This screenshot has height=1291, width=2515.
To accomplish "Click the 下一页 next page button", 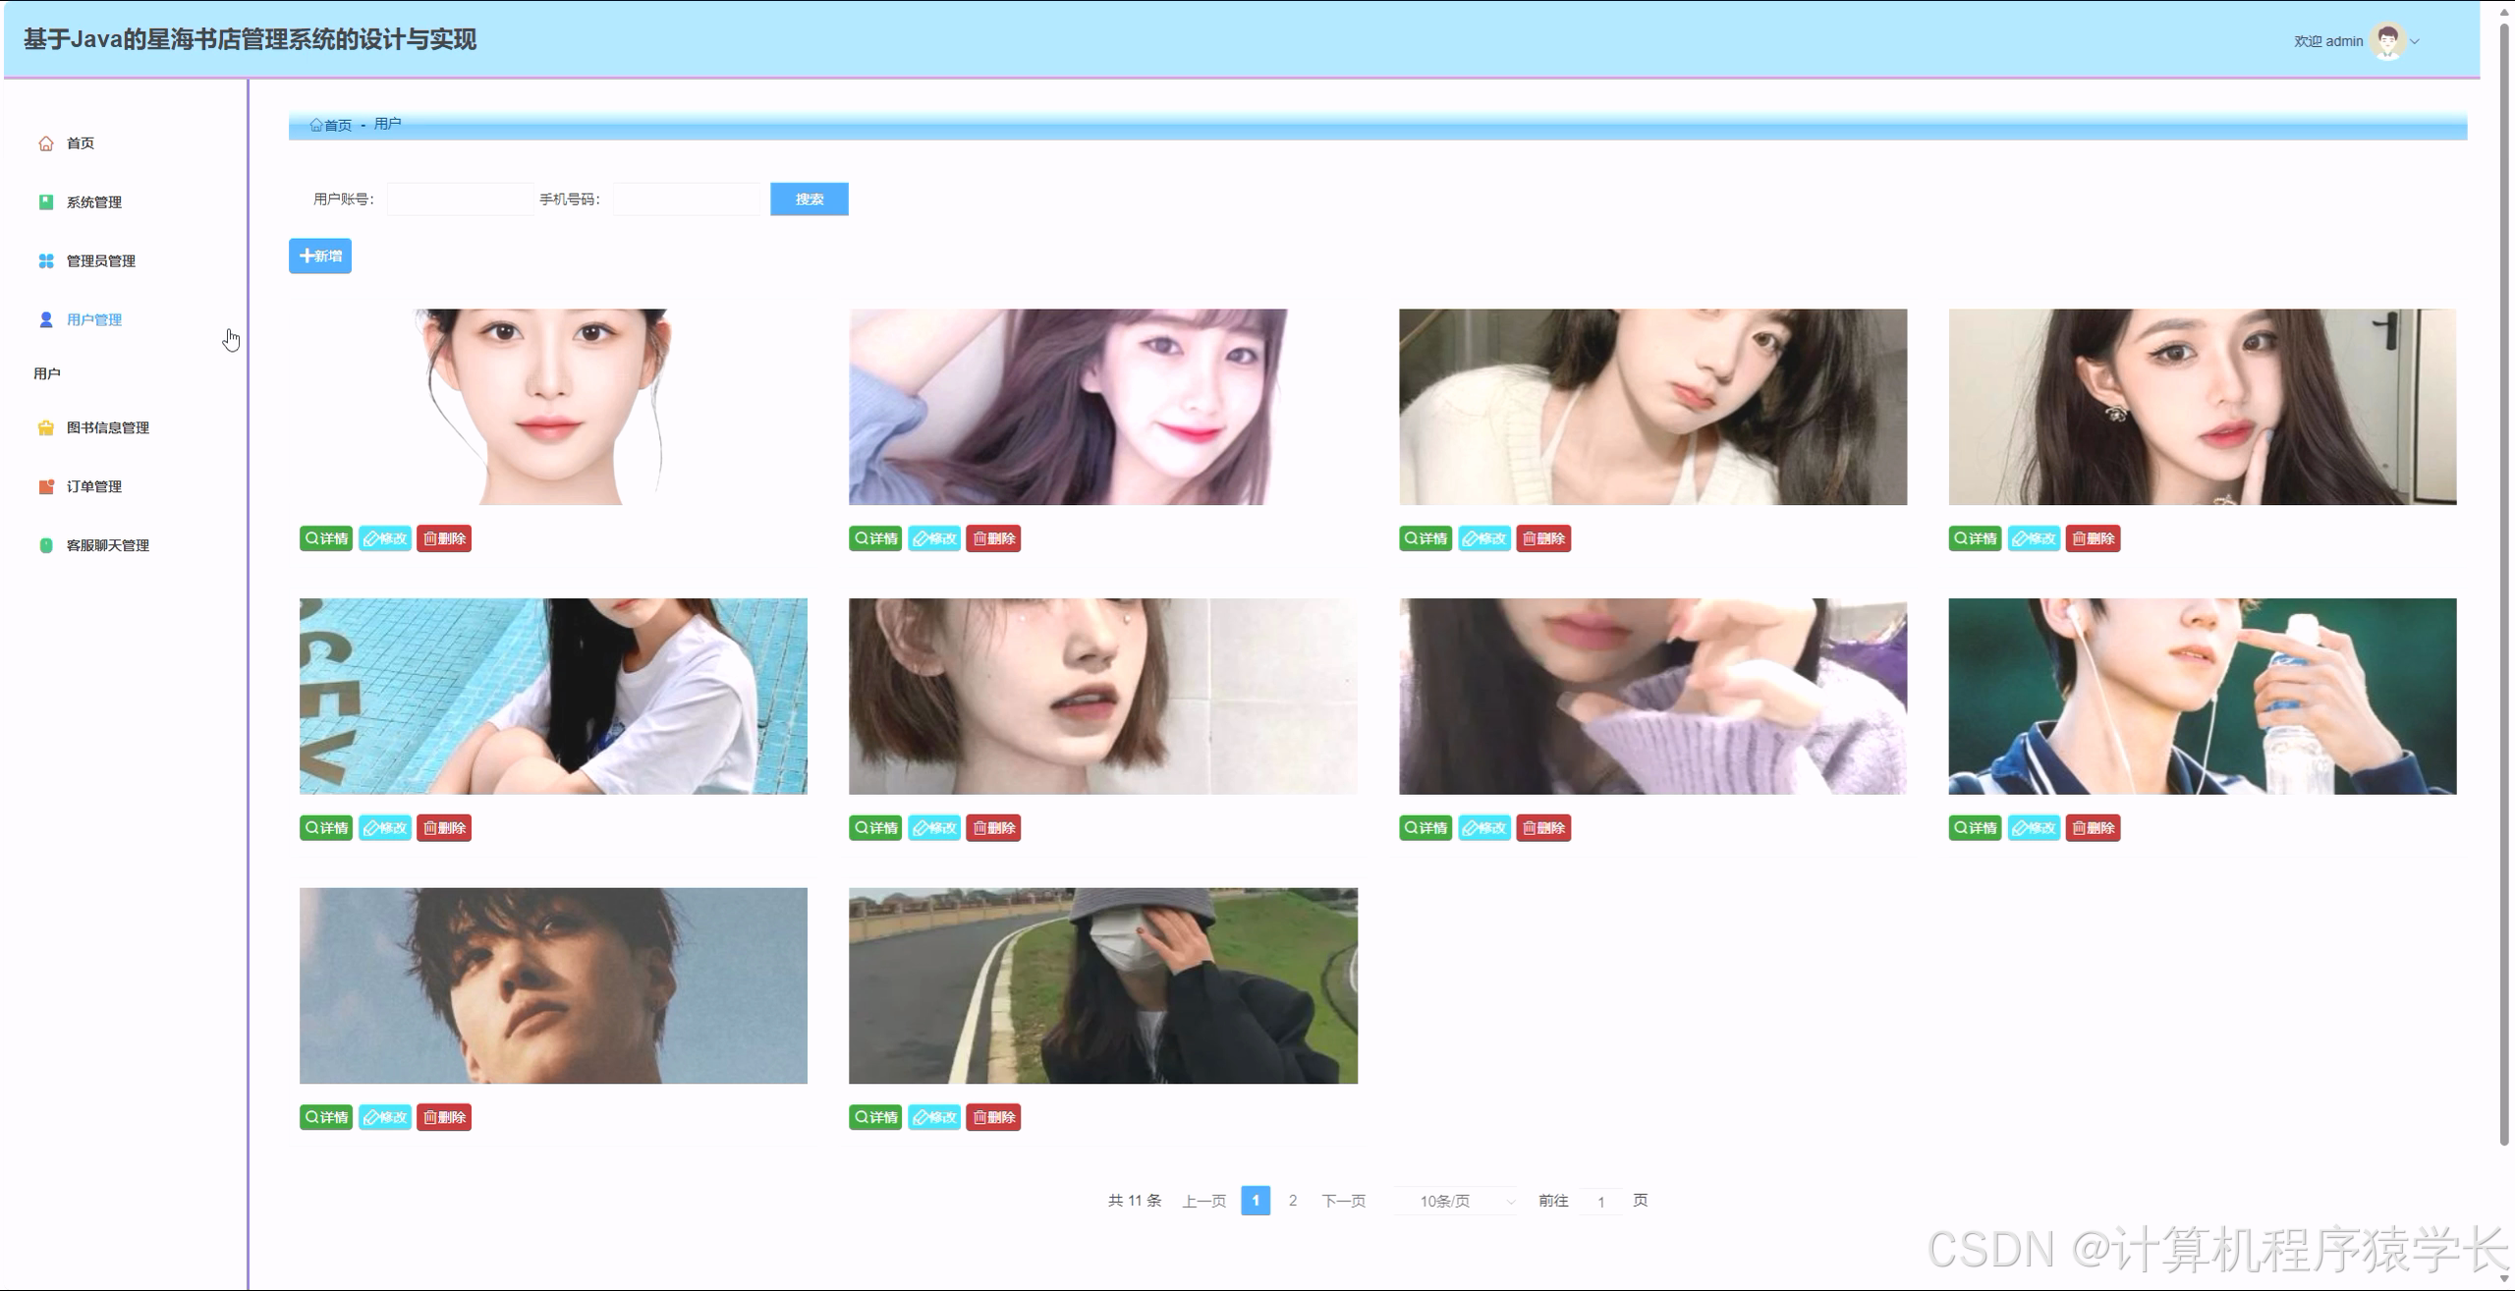I will pos(1343,1201).
